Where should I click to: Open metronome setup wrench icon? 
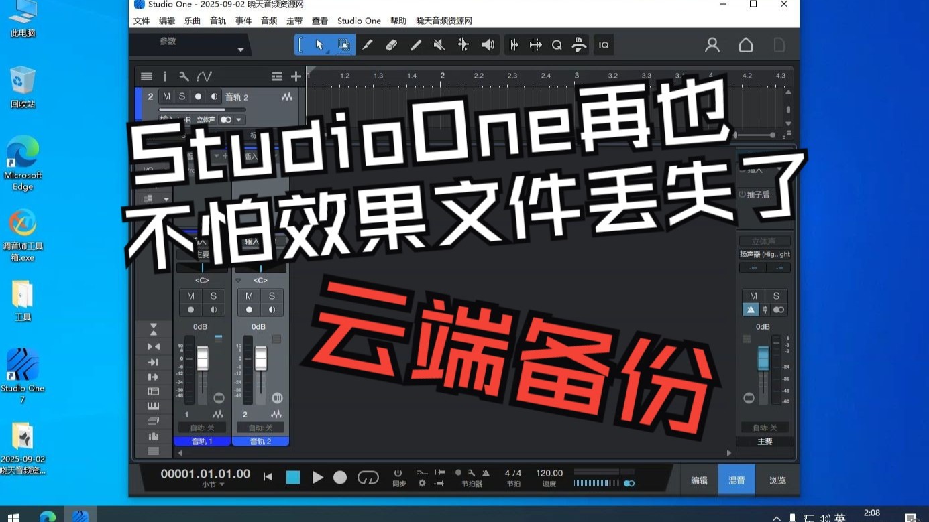tap(472, 472)
